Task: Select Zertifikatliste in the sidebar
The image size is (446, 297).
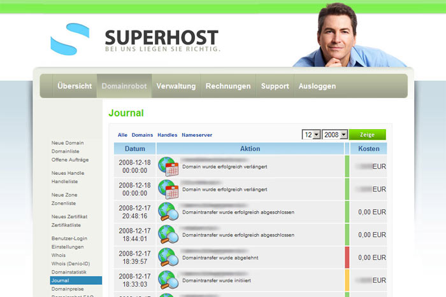Action: 66,225
